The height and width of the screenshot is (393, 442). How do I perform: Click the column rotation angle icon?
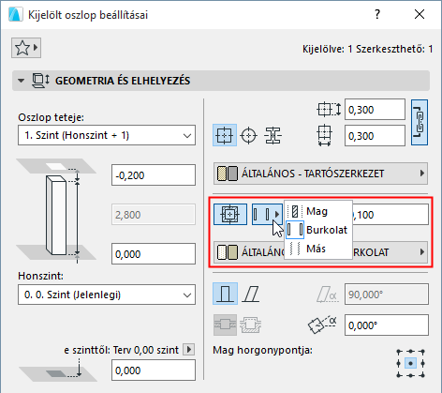(322, 325)
